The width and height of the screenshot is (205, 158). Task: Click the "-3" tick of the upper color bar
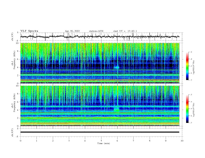click(191, 52)
